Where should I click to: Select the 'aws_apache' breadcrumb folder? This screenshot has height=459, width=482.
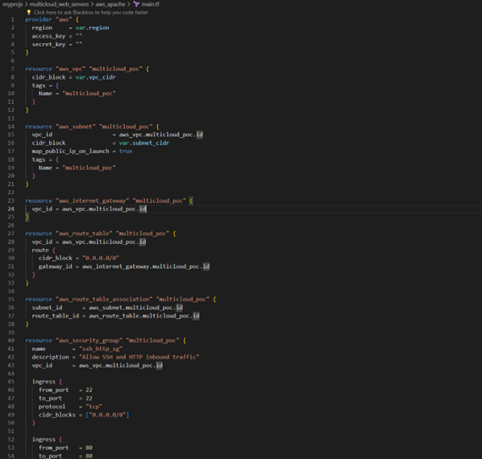click(110, 4)
